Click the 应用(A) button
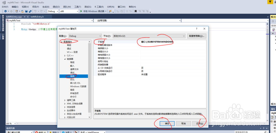 coord(200,124)
